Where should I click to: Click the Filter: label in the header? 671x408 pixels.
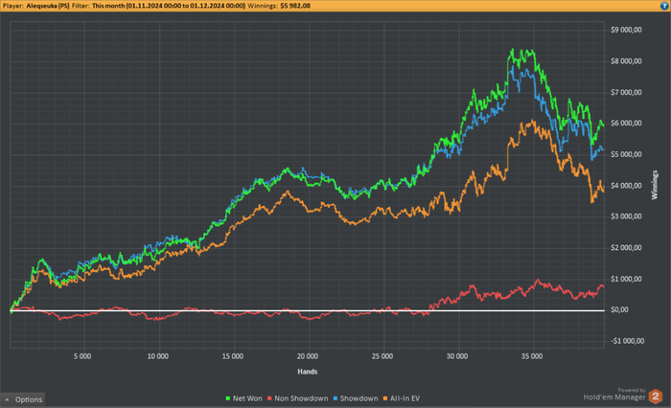[81, 6]
